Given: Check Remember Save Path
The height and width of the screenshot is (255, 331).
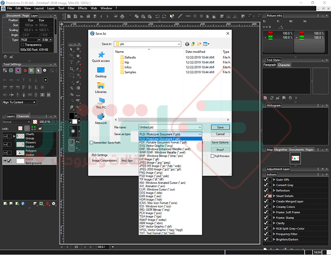Looking at the screenshot, I should pos(91,142).
